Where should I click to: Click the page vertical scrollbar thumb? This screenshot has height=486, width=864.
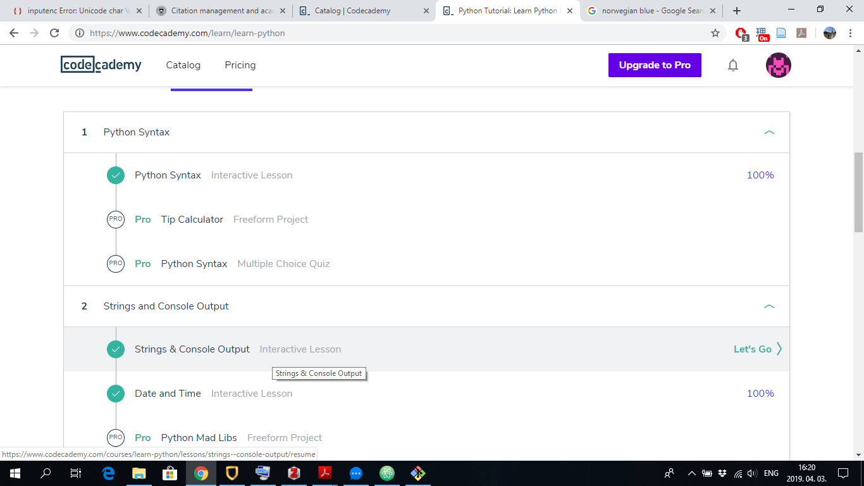[x=858, y=192]
